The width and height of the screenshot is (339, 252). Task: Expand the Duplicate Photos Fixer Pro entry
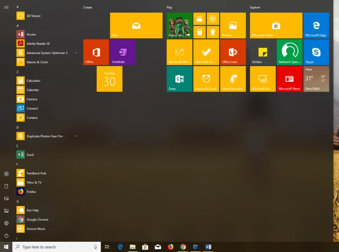click(x=75, y=136)
